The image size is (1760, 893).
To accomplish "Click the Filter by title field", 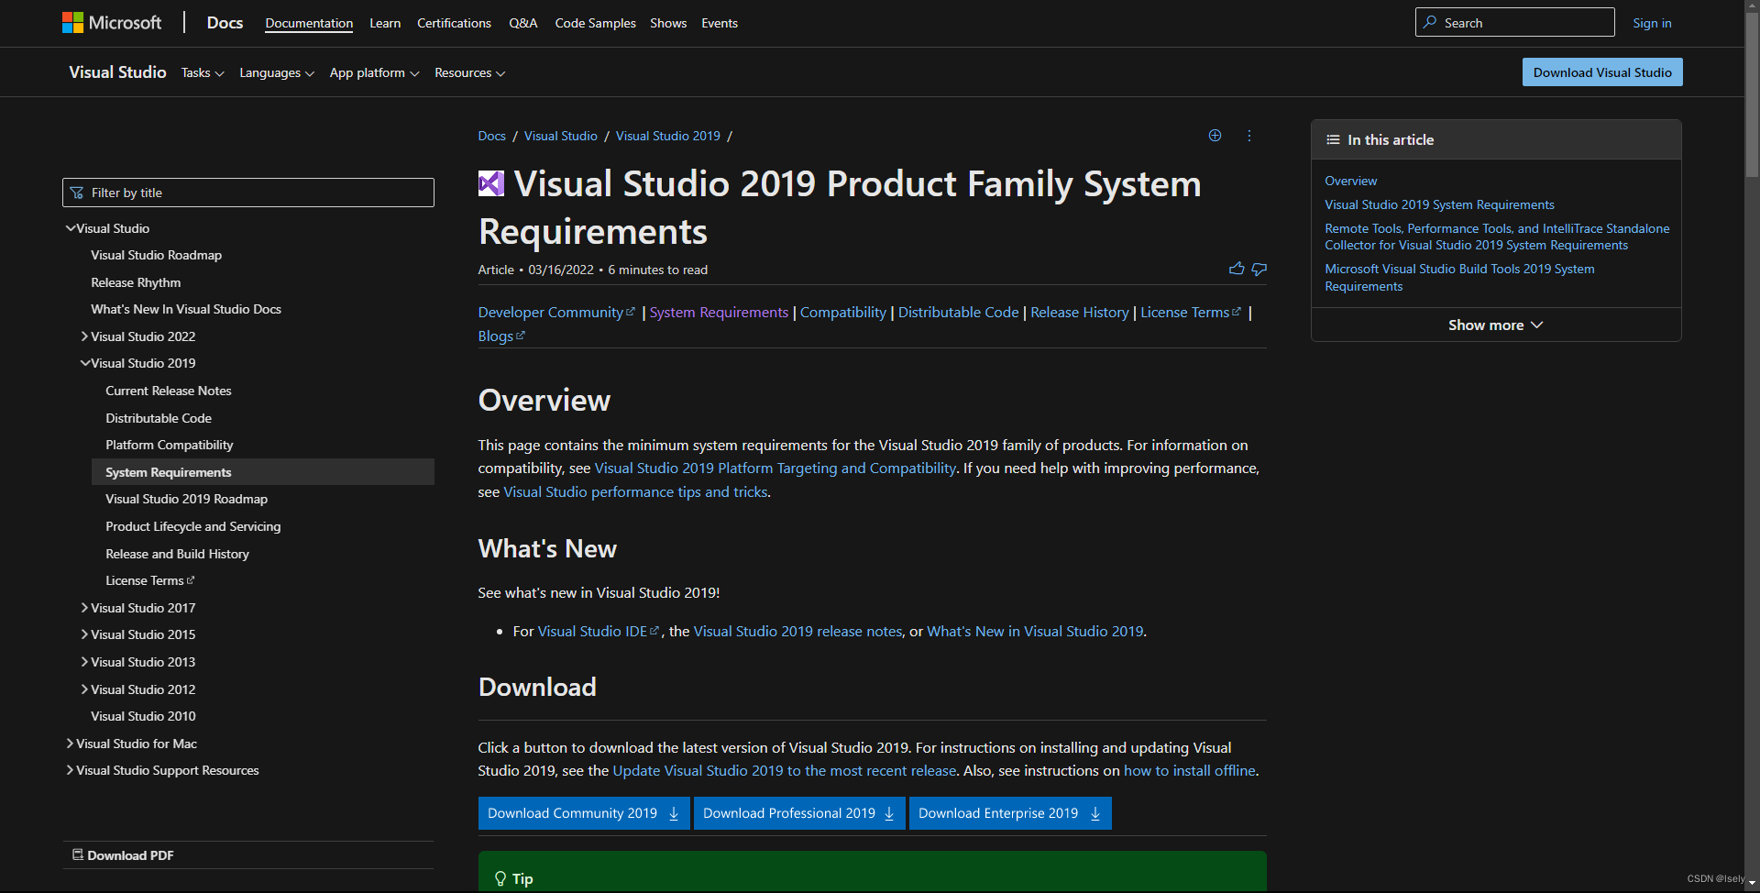I will pos(248,193).
